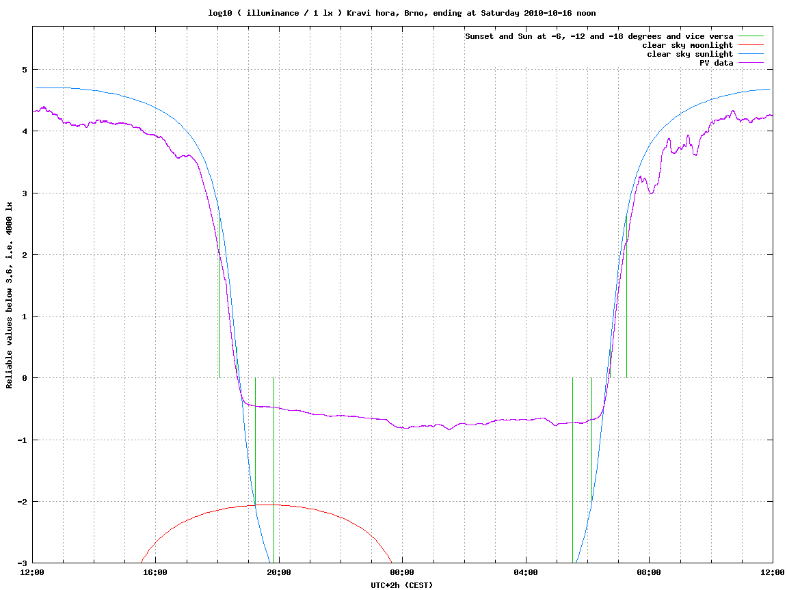Click the y-axis tick '0'
This screenshot has width=787, height=590.
(24, 378)
